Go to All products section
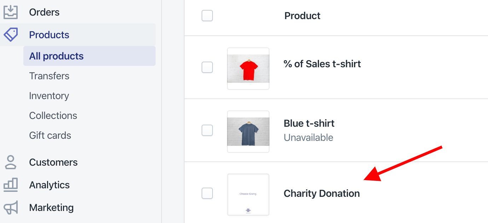488x223 pixels. tap(57, 56)
